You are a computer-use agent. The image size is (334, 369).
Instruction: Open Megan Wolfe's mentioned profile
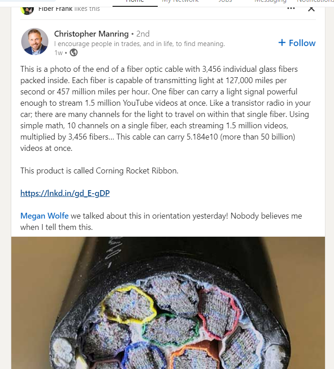[x=44, y=216]
